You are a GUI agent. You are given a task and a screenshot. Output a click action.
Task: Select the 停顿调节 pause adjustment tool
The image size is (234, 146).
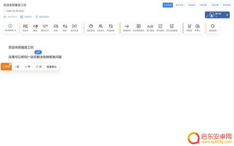127,28
